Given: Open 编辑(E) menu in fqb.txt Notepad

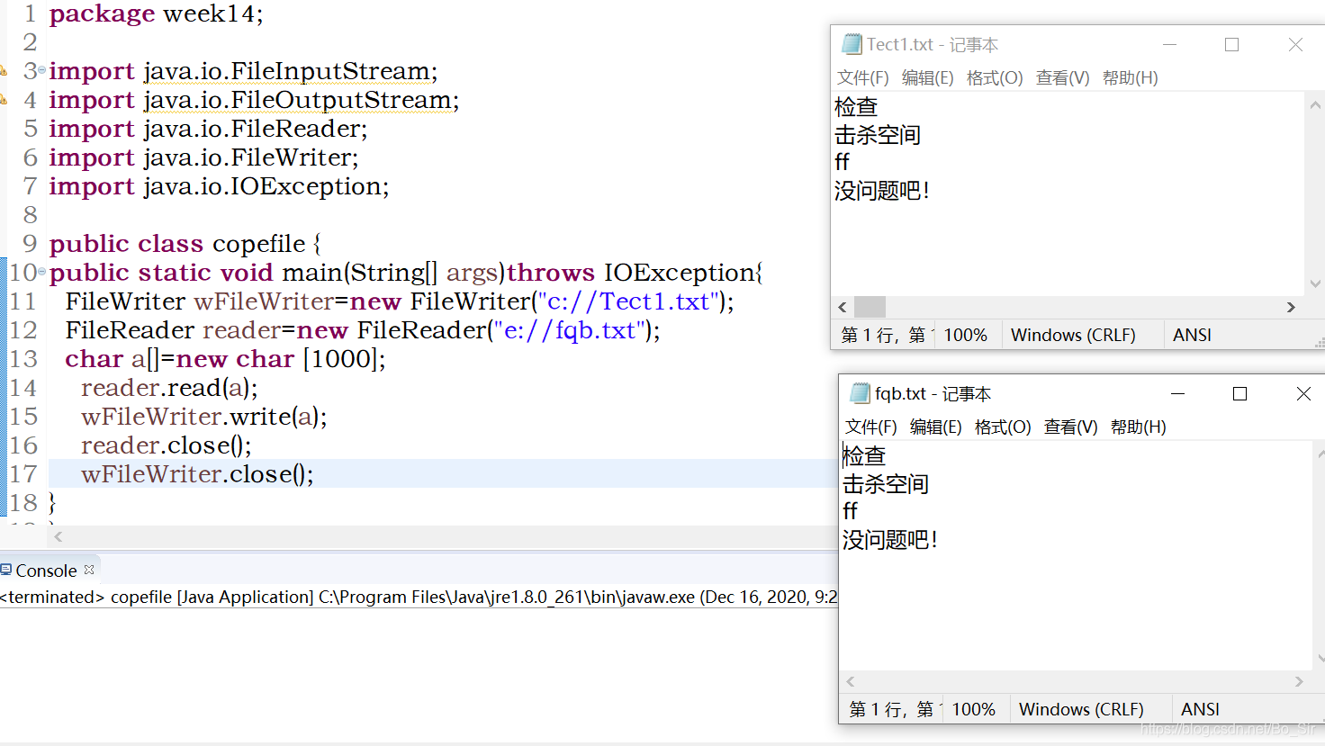Looking at the screenshot, I should point(935,427).
